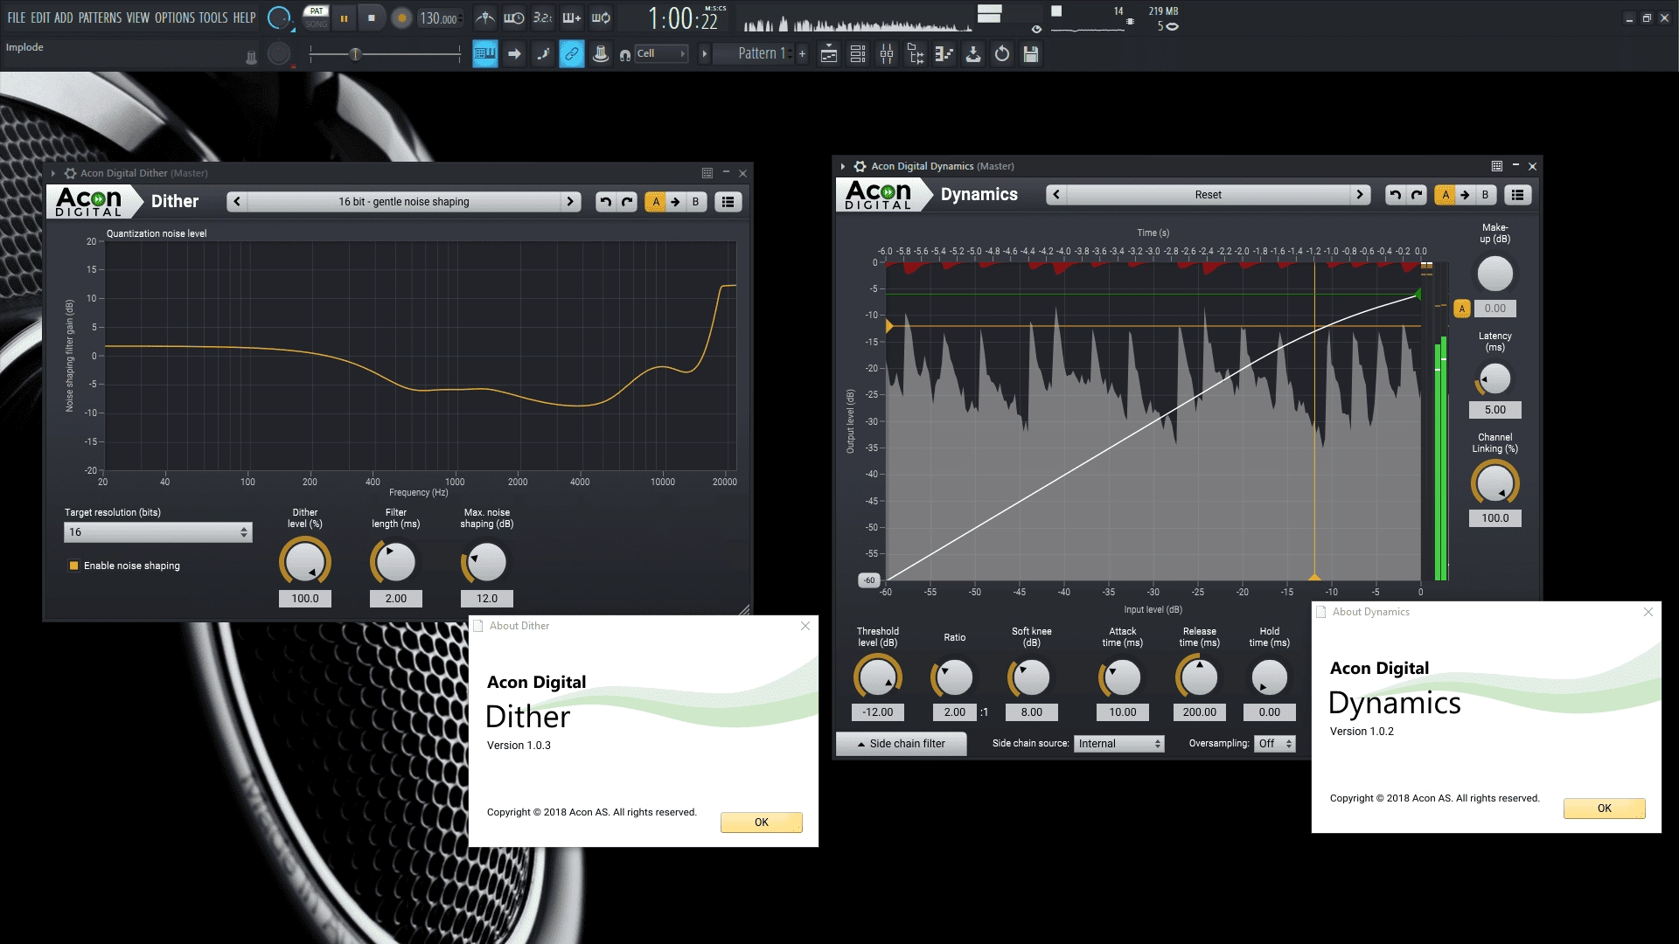Open Side chain source Internal dropdown
This screenshot has width=1679, height=944.
1119,744
